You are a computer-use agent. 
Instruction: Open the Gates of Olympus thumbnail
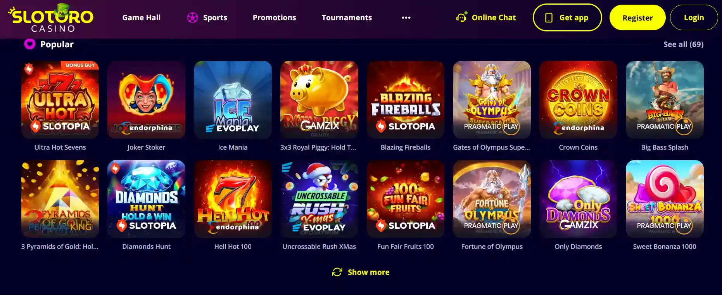(x=492, y=100)
